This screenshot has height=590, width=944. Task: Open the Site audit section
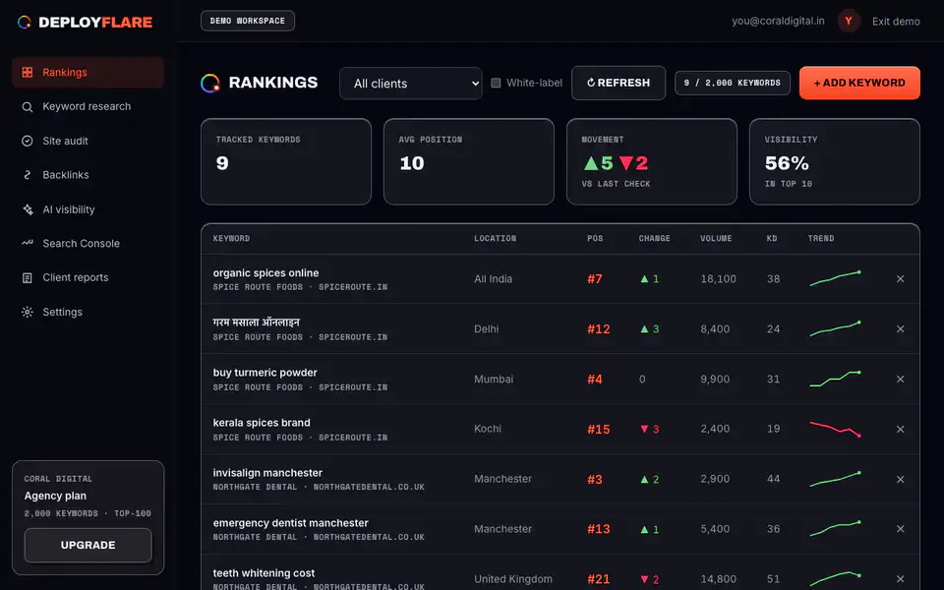(88, 141)
